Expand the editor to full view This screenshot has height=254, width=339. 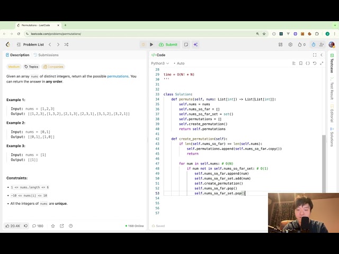(x=322, y=63)
